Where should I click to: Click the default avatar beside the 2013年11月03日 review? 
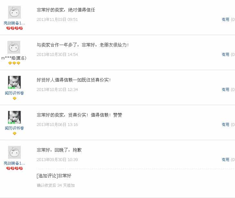tap(14, 12)
